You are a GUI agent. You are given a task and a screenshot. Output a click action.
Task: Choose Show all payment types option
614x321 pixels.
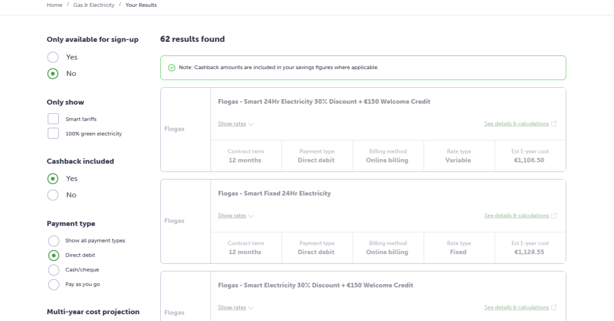coord(53,241)
